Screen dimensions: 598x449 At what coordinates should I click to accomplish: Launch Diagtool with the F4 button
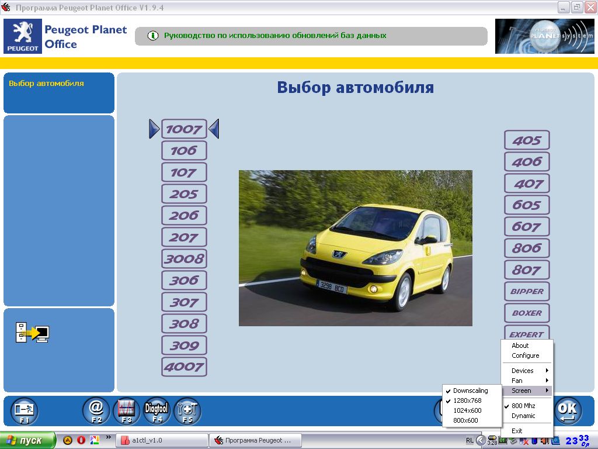[157, 411]
